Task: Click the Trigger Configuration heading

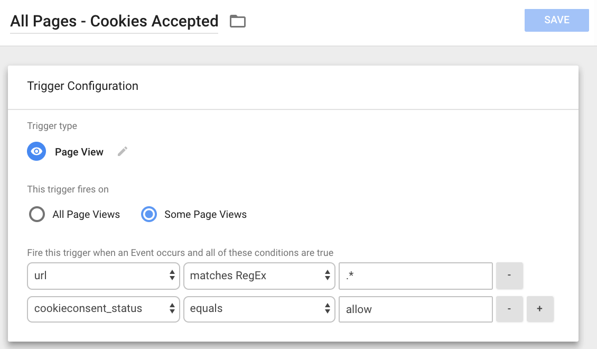Action: point(82,86)
